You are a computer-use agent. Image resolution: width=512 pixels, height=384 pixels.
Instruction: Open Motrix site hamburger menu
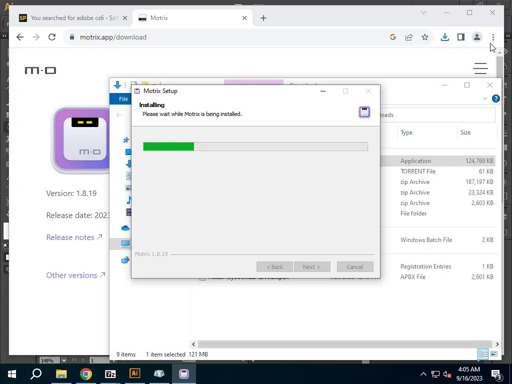(x=480, y=68)
